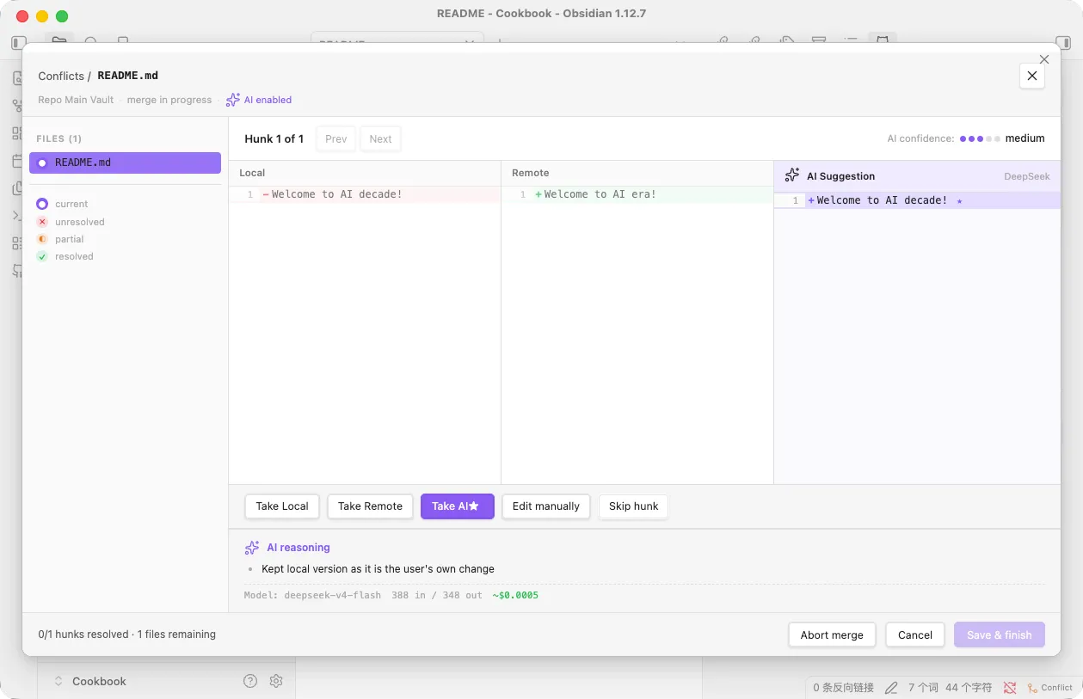Open the Cookbook vault switcher
The height and width of the screenshot is (699, 1083).
click(x=90, y=681)
